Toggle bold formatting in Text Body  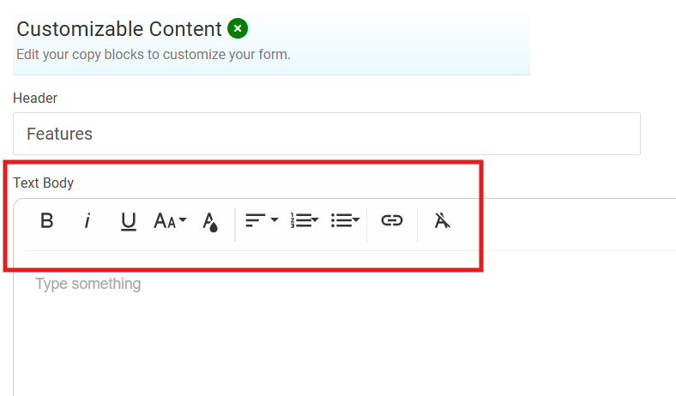[x=47, y=221]
